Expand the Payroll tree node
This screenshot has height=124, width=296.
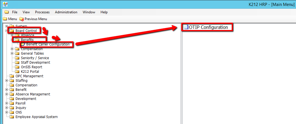7,103
